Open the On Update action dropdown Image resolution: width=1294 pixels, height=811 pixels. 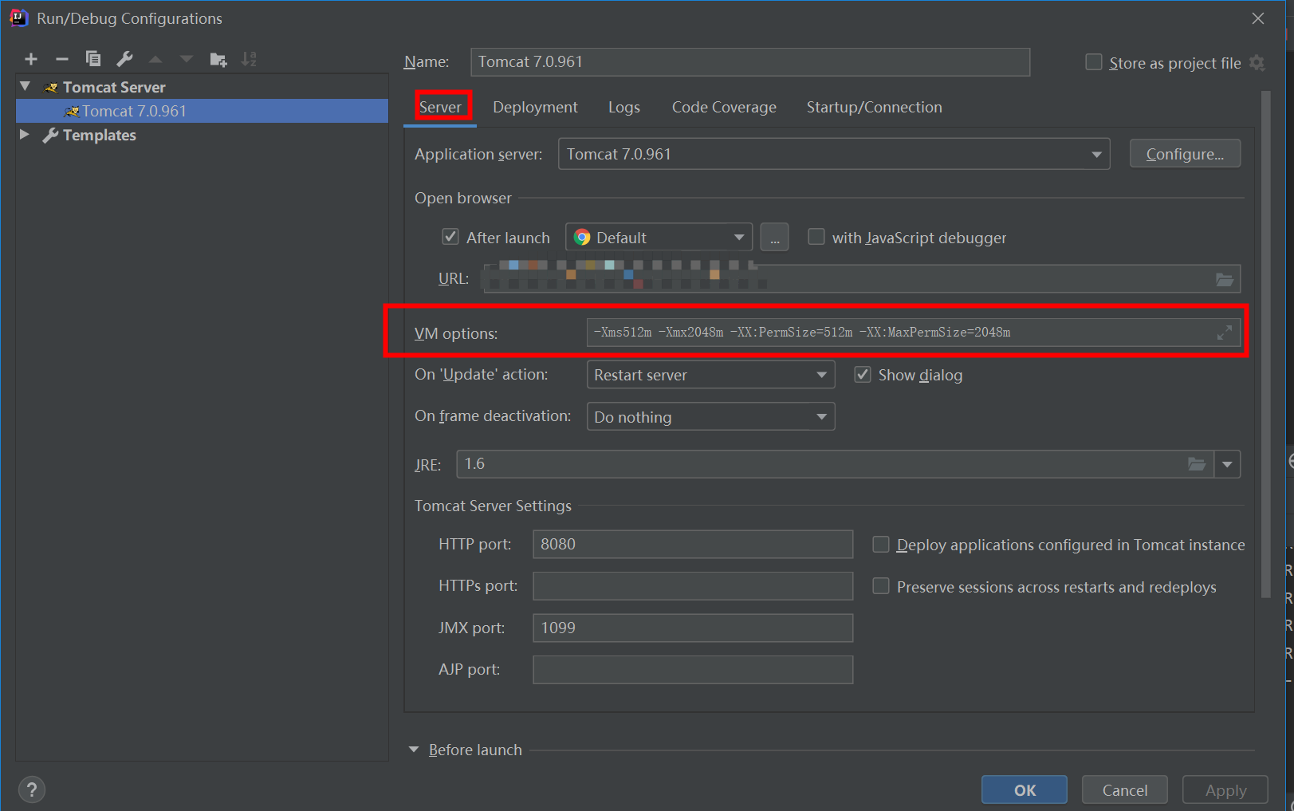point(820,374)
